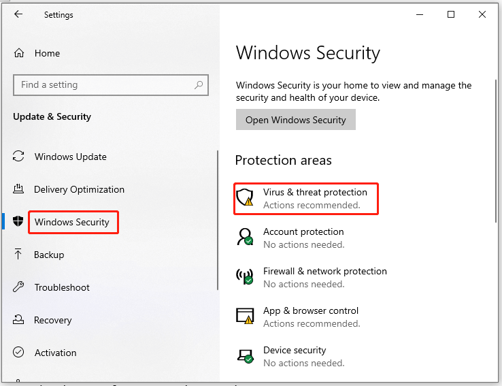The width and height of the screenshot is (502, 386).
Task: Open Firewall & network protection
Action: [x=324, y=271]
